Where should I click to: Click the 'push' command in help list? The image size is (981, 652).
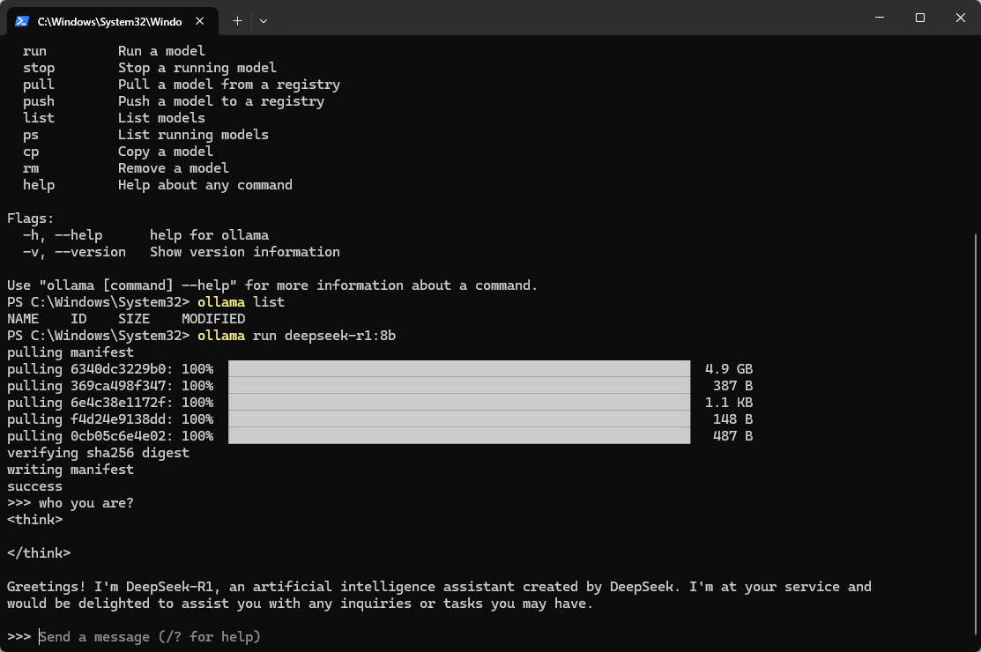click(x=39, y=101)
